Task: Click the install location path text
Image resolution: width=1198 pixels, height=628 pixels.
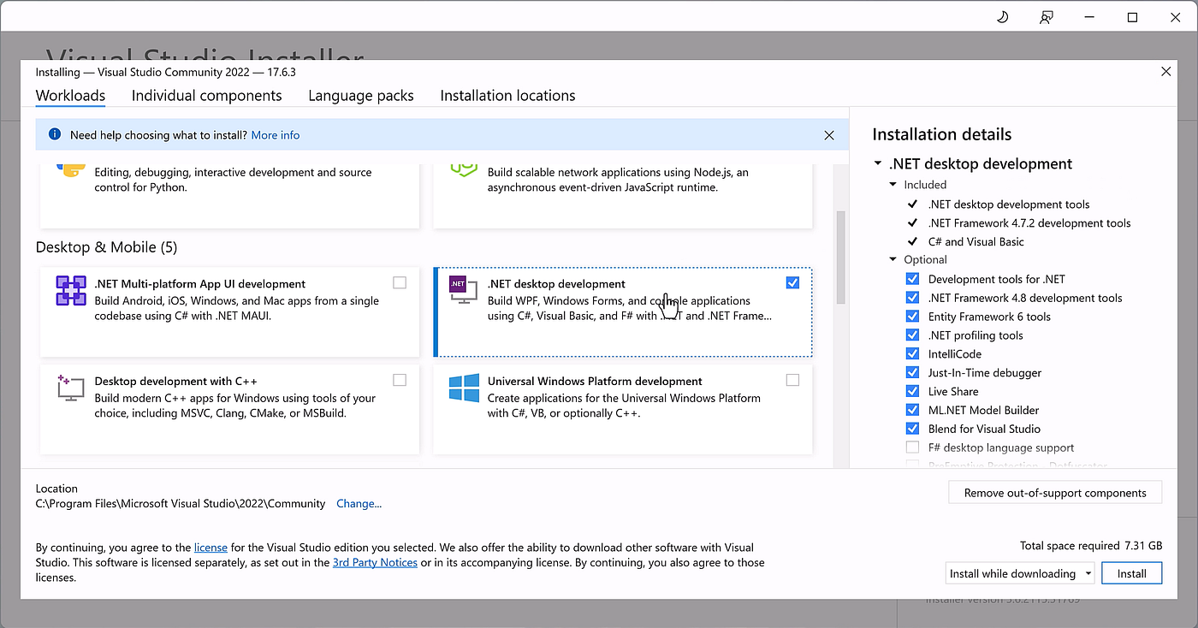Action: 181,504
